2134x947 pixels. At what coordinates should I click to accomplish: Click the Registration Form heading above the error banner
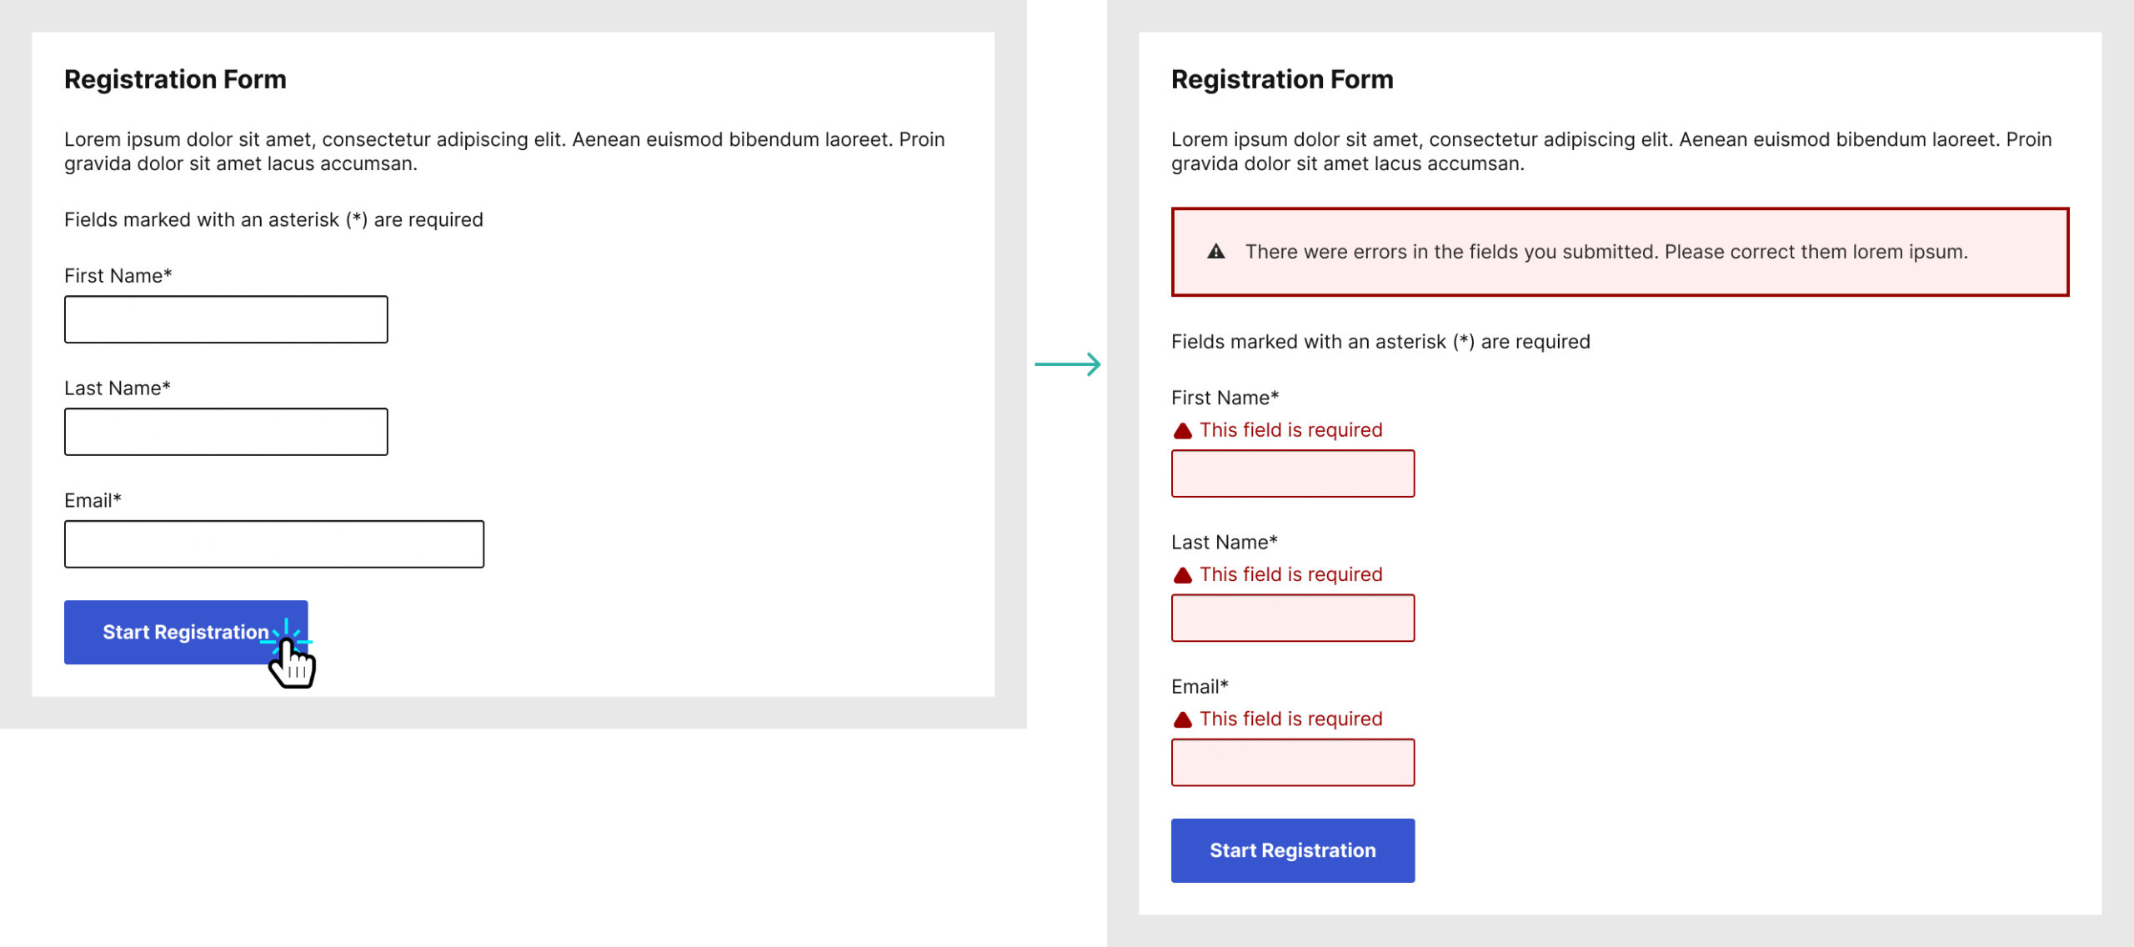point(1281,79)
